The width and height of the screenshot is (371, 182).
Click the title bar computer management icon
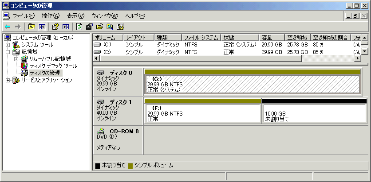click(x=6, y=5)
